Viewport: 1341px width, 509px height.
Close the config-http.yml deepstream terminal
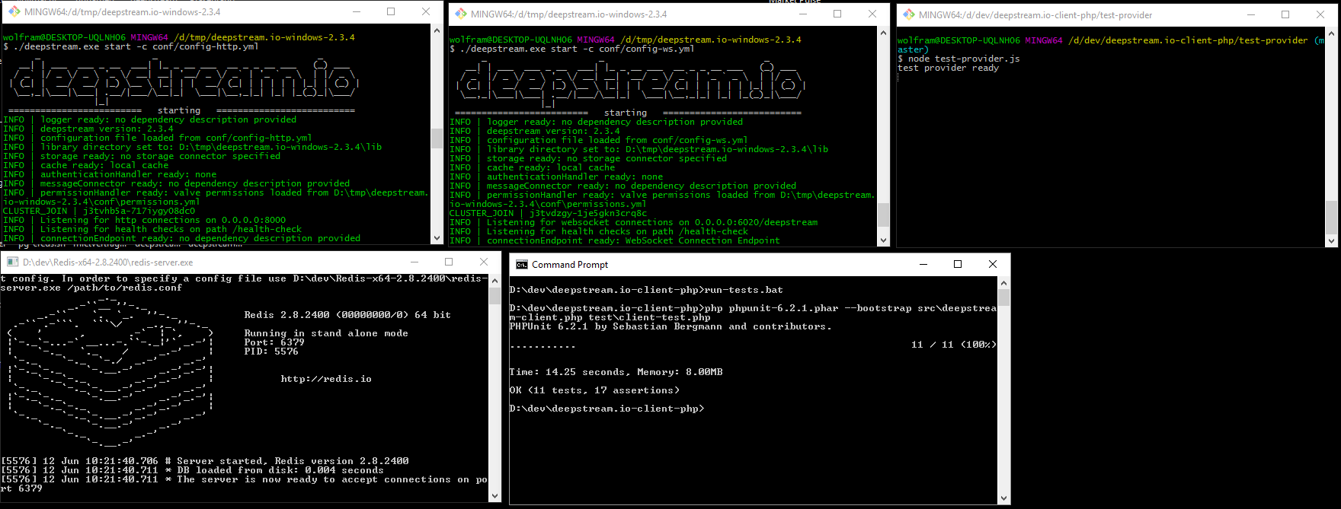pos(426,12)
